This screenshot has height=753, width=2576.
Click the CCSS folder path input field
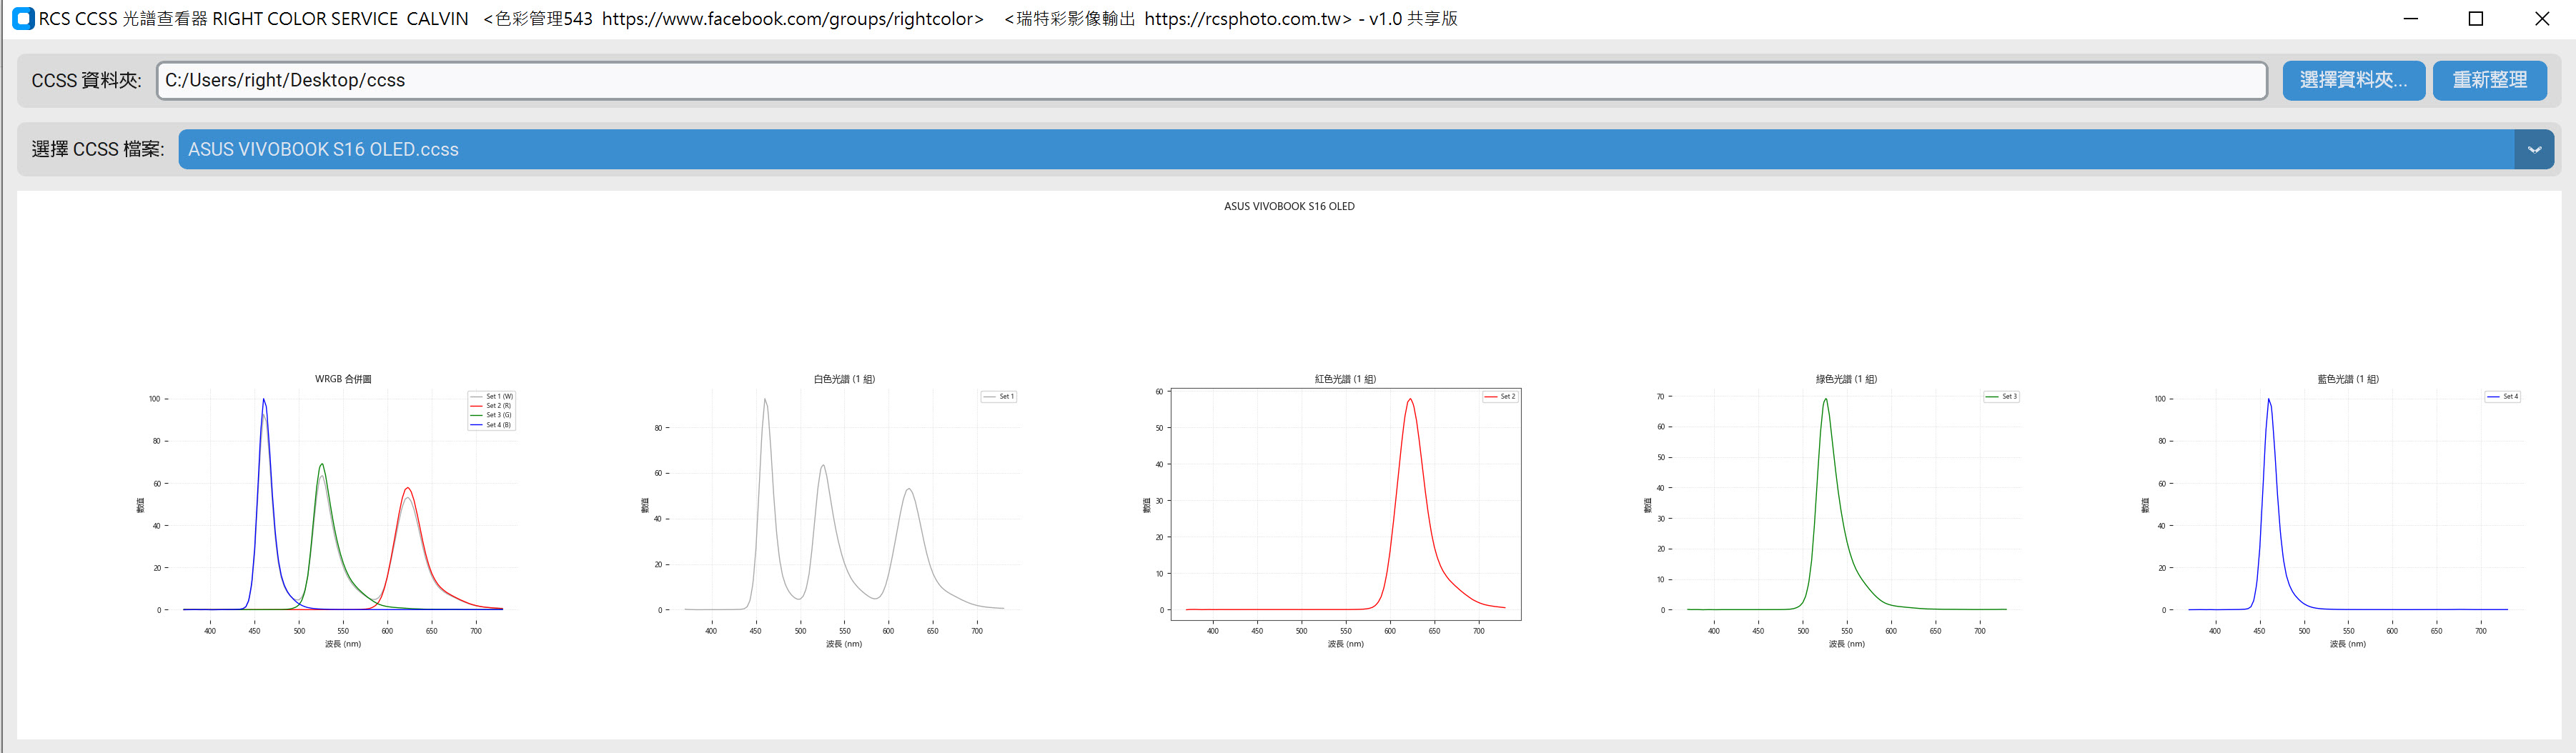point(1211,80)
